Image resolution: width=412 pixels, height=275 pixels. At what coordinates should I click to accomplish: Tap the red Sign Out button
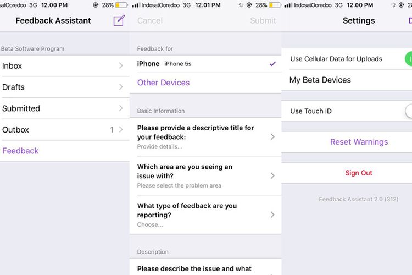359,173
